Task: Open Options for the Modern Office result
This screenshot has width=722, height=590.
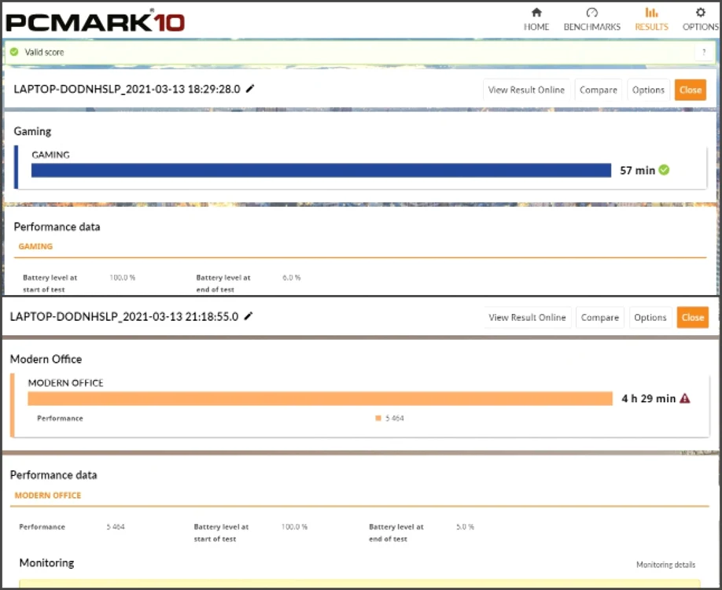Action: [x=650, y=317]
